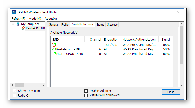The image size is (195, 108).
Task: Sort list by Signal column header
Action: [165, 40]
